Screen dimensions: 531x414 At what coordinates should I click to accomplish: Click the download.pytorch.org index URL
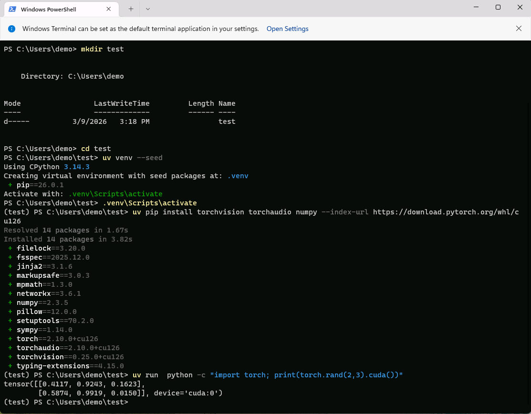(446, 212)
